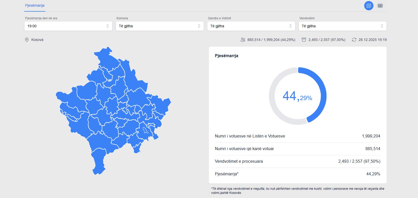418x198 pixels.
Task: Click chevron arrows in Qendra e Votimit selector
Action: pyautogui.click(x=291, y=26)
